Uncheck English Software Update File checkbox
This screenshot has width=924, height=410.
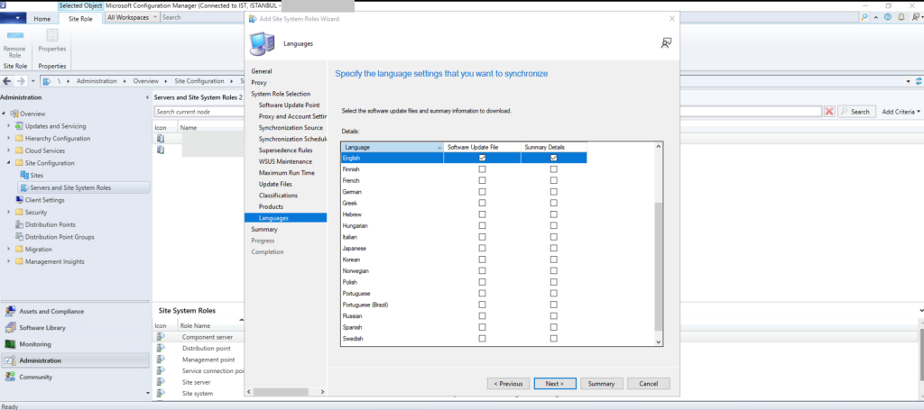click(x=482, y=158)
